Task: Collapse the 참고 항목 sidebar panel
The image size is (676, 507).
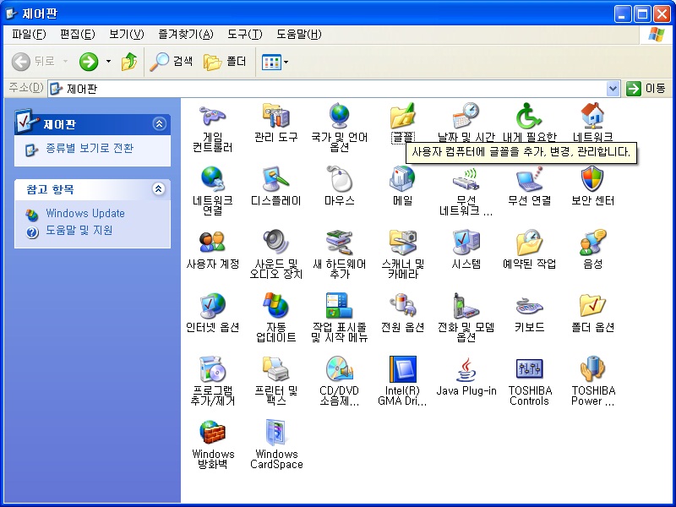Action: tap(159, 188)
